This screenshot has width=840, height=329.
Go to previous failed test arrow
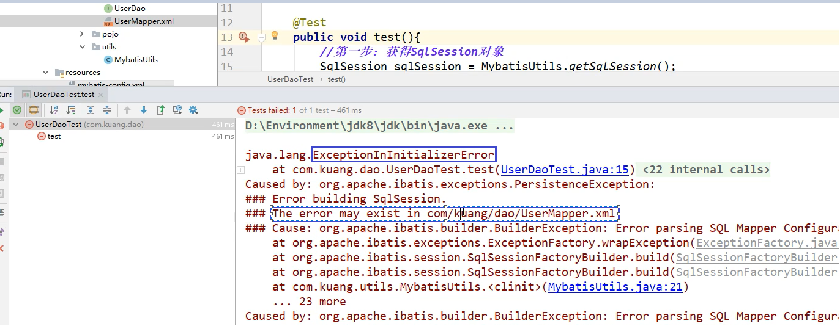tap(127, 110)
